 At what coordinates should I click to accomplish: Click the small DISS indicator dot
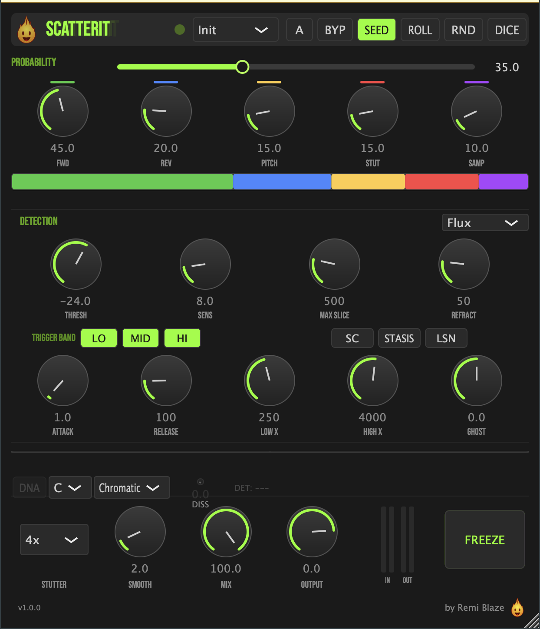[x=201, y=482]
